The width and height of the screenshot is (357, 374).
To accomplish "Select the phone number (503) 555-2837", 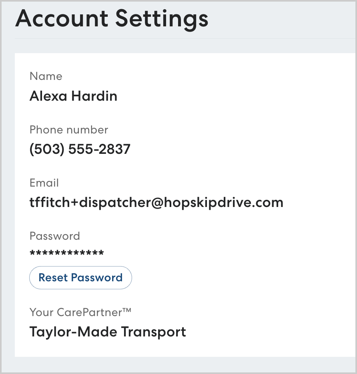I will click(x=80, y=149).
